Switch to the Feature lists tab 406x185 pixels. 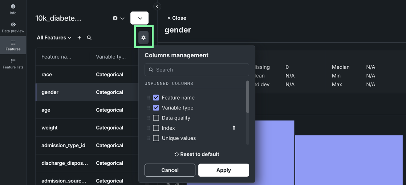tap(13, 63)
